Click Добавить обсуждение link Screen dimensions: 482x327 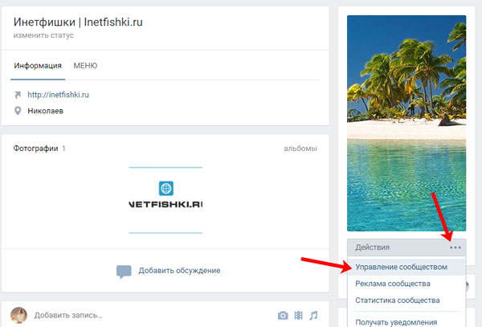pyautogui.click(x=179, y=271)
